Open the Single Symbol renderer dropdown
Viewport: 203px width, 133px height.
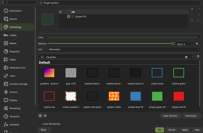120,3
